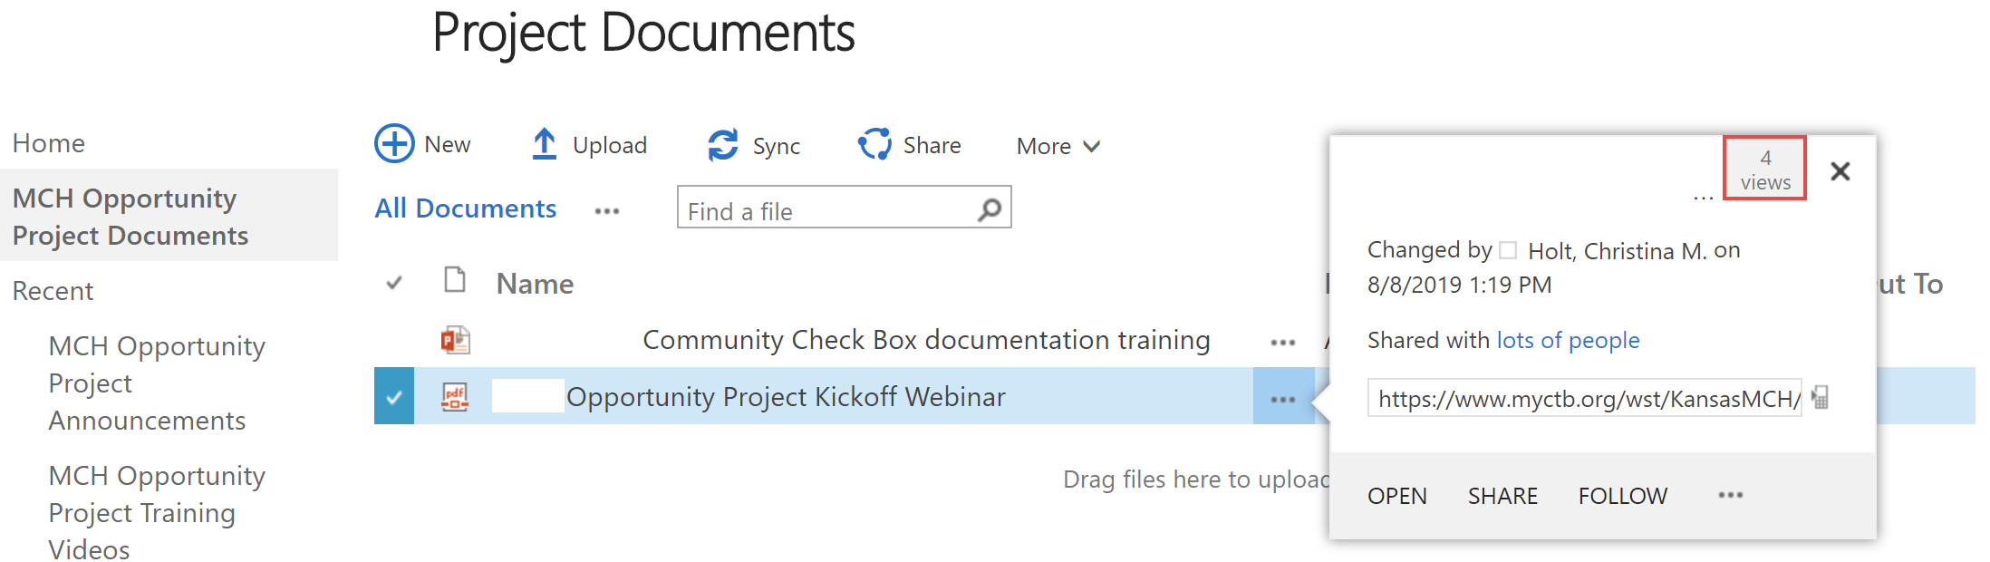Click the PDF icon for Kickoff Webinar file
The width and height of the screenshot is (1990, 562).
(x=455, y=397)
